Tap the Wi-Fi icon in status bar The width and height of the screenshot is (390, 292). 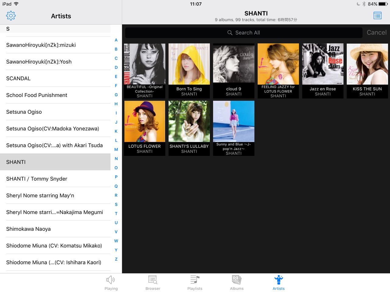coord(16,4)
